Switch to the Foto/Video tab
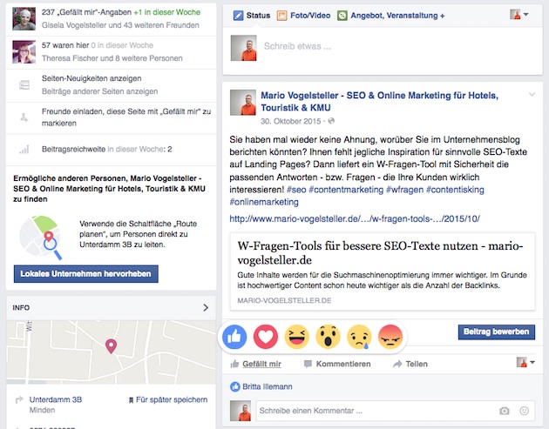 [x=303, y=16]
